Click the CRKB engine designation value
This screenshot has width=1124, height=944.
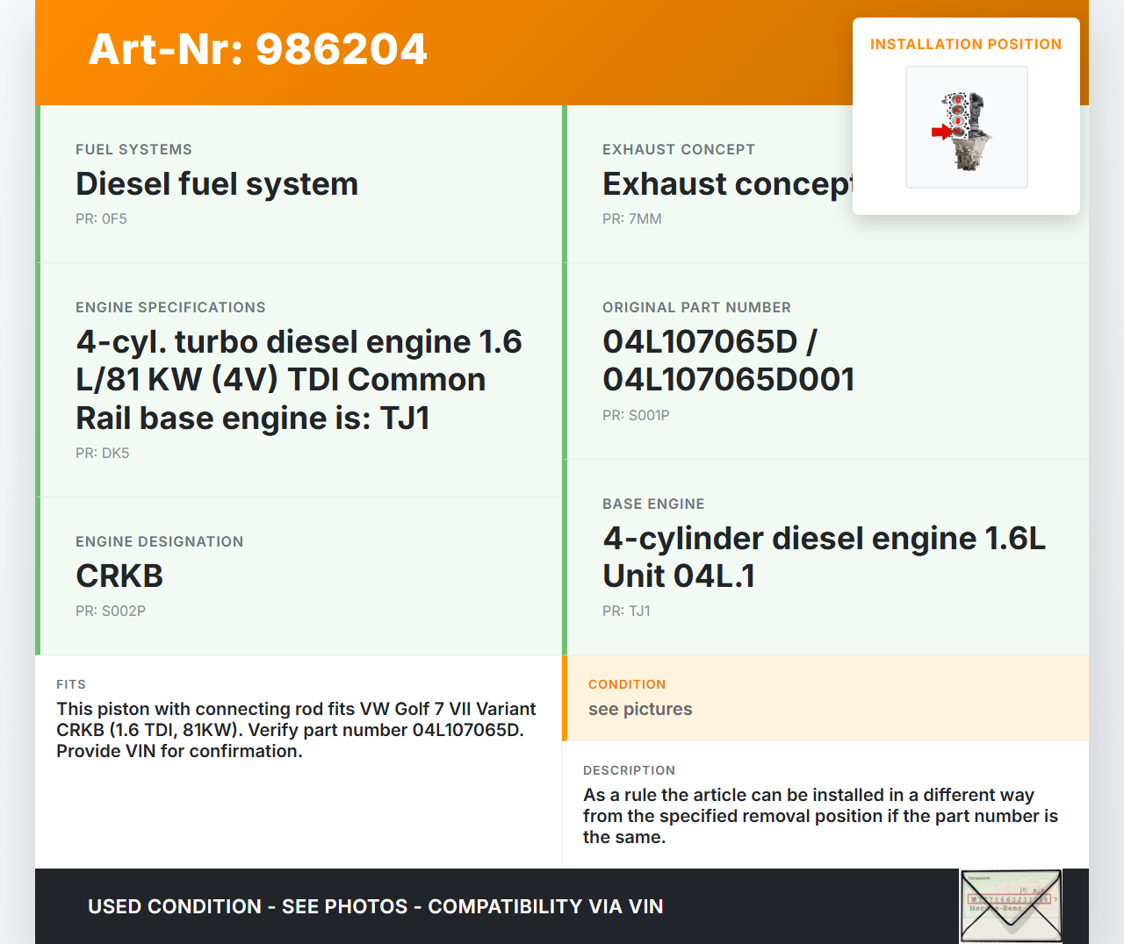(119, 576)
